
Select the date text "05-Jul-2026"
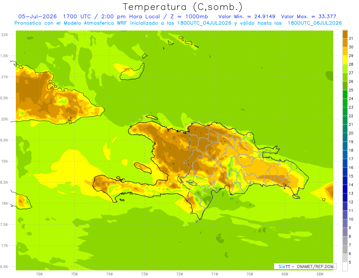(38, 16)
